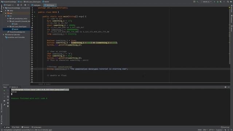233x131 pixels.
Task: Open the TODO tool window tab
Action: click(x=16, y=127)
